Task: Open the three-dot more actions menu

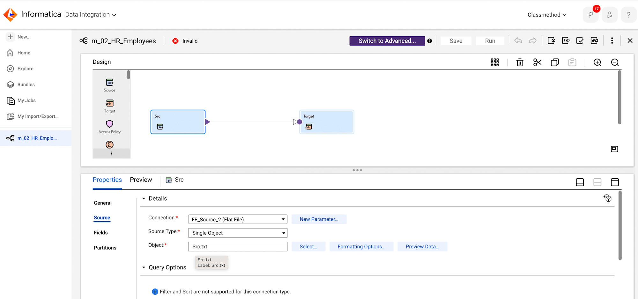Action: 612,41
